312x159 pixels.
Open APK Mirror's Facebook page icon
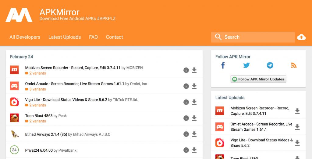tap(223, 65)
